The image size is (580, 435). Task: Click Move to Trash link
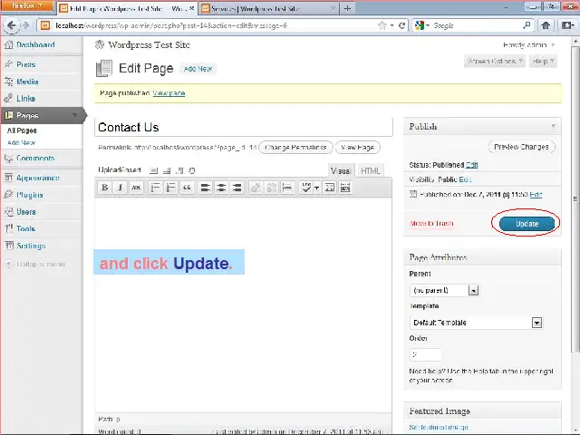click(431, 224)
